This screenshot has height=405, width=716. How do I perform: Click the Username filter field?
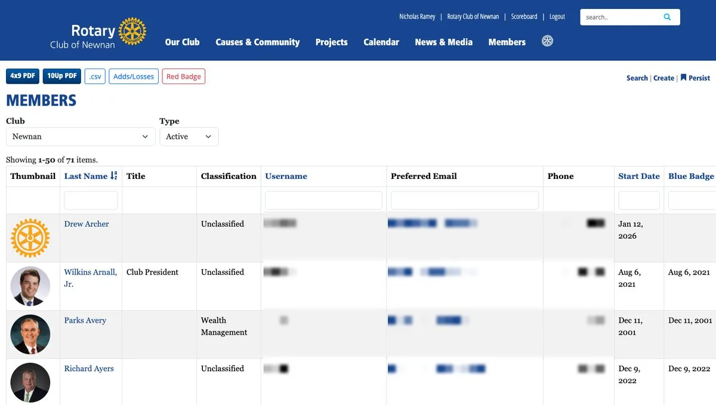pos(323,200)
